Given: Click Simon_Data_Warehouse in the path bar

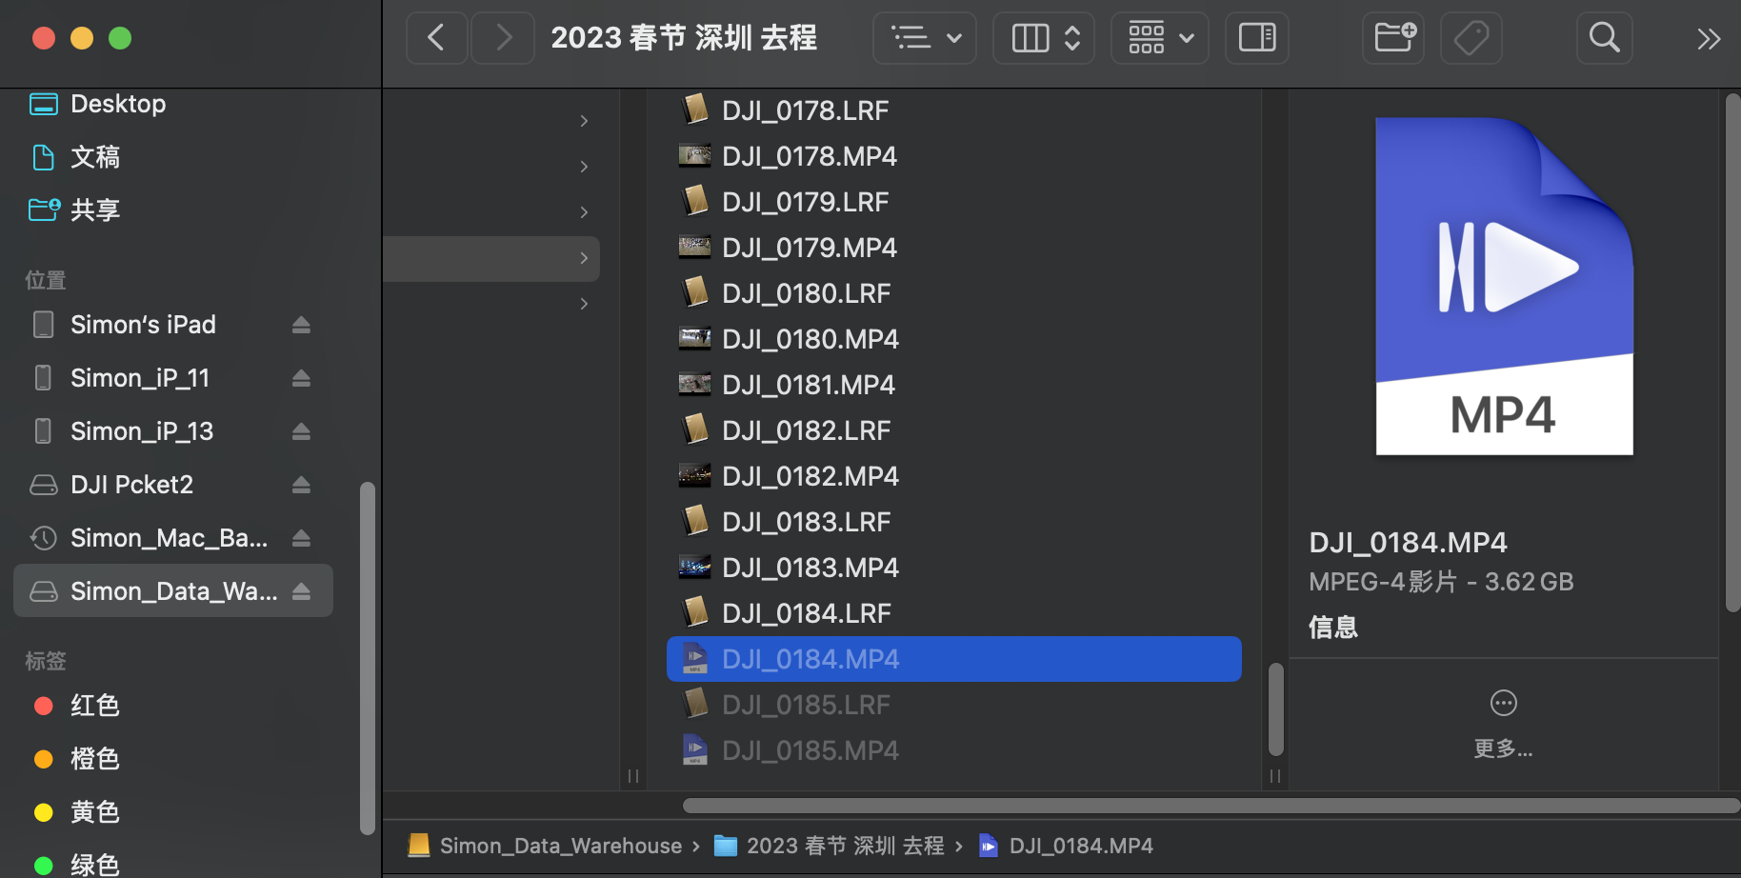Looking at the screenshot, I should [545, 846].
